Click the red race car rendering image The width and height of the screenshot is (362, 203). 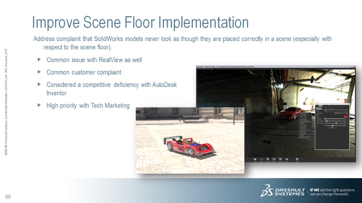190,140
